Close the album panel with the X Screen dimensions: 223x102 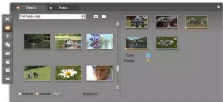[219, 7]
